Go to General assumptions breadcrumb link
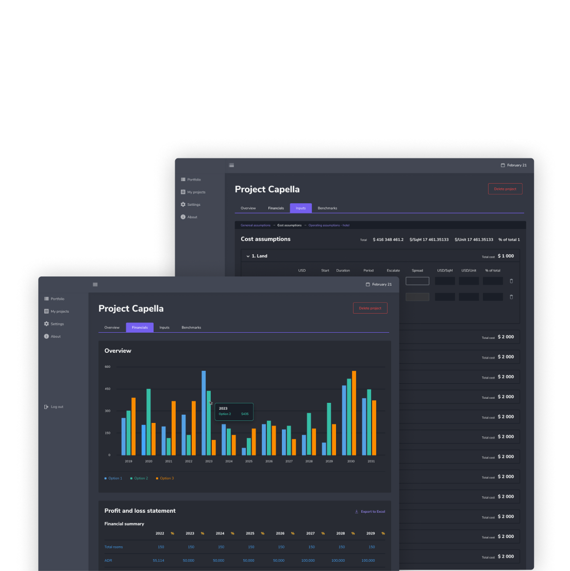570x571 pixels. tap(255, 225)
